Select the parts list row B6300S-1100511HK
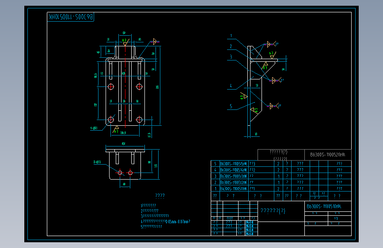The height and width of the screenshot is (248, 383). (x=281, y=188)
